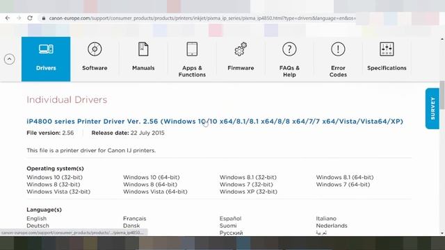Click the 'Español' language entry

coord(230,219)
